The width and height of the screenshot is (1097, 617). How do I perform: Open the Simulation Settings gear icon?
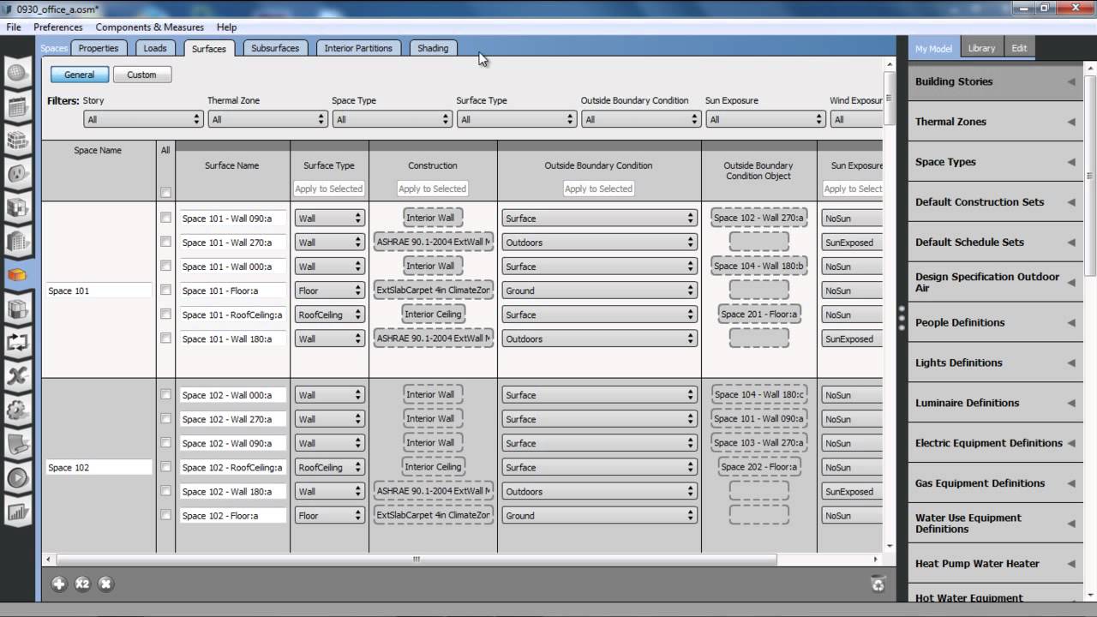18,410
